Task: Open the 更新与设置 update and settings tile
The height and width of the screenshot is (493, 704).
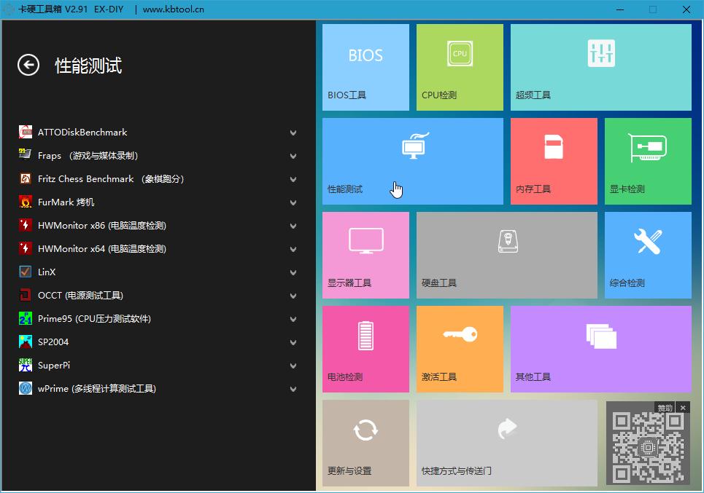Action: (x=365, y=443)
